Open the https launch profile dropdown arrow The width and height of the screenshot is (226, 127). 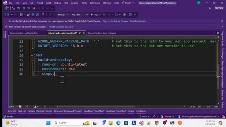point(101,15)
